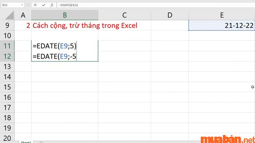The height and width of the screenshot is (143, 255).
Task: Click cell containing =EDATE(E9;-5
Action: (65, 56)
